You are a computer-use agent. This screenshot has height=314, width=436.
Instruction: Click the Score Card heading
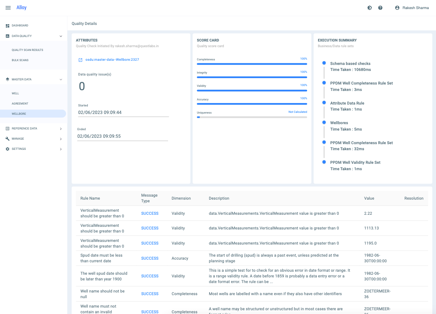(x=208, y=40)
